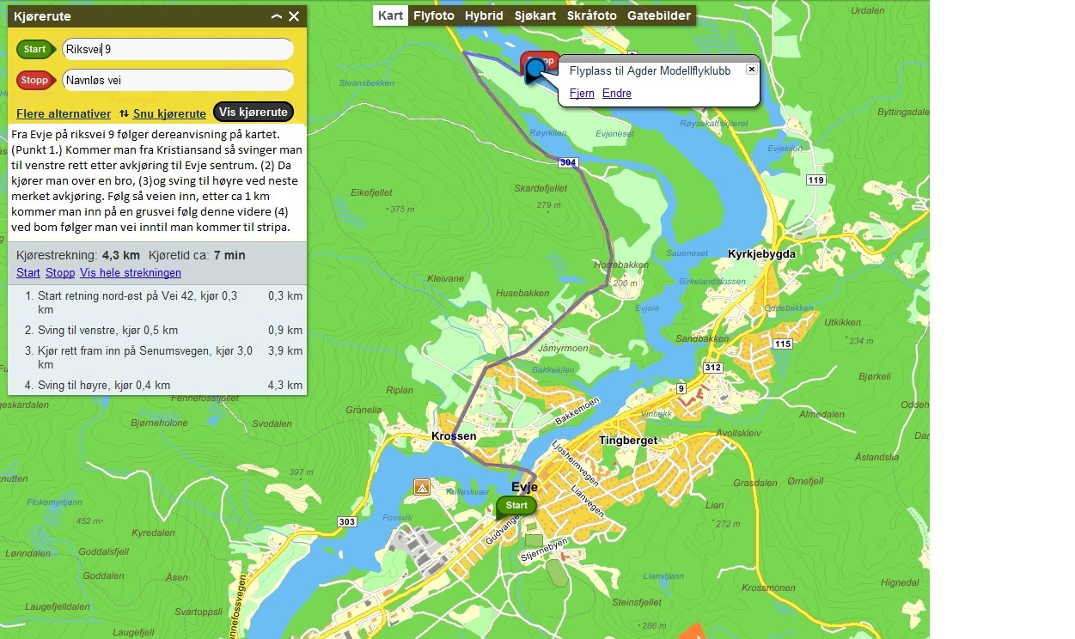The height and width of the screenshot is (639, 1075).
Task: Click road number 303 shield on map
Action: click(347, 522)
